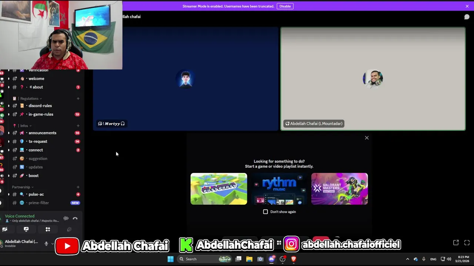Disable Streamer Mode from the banner

pos(285,6)
